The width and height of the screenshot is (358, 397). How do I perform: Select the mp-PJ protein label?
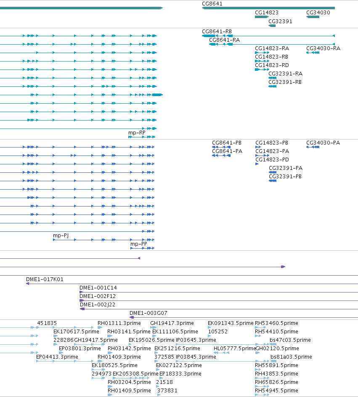(61, 236)
